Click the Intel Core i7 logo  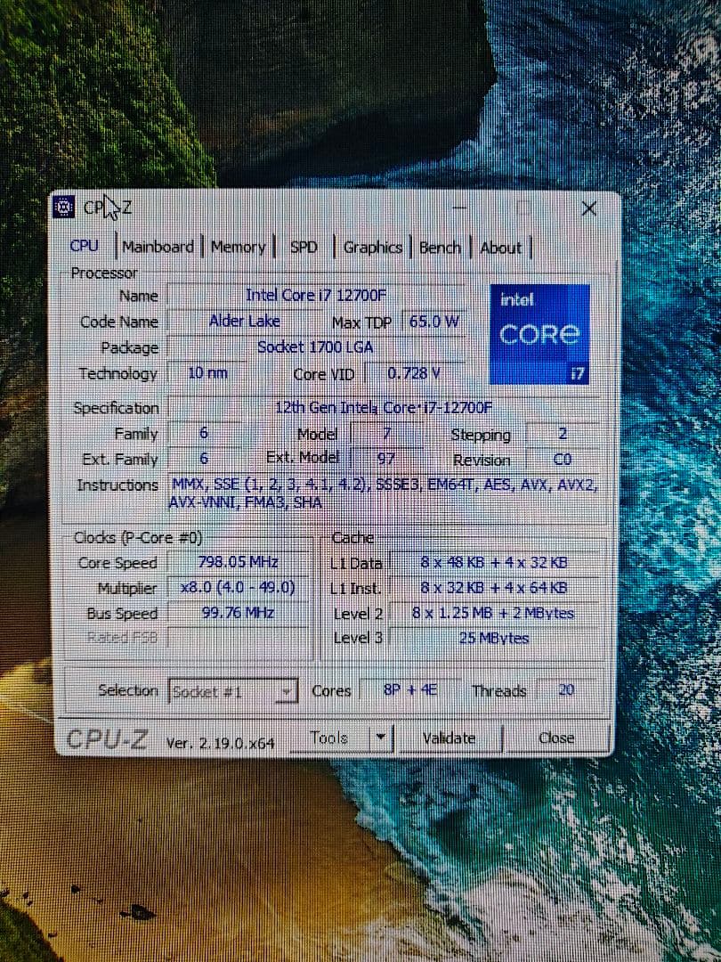click(x=539, y=334)
